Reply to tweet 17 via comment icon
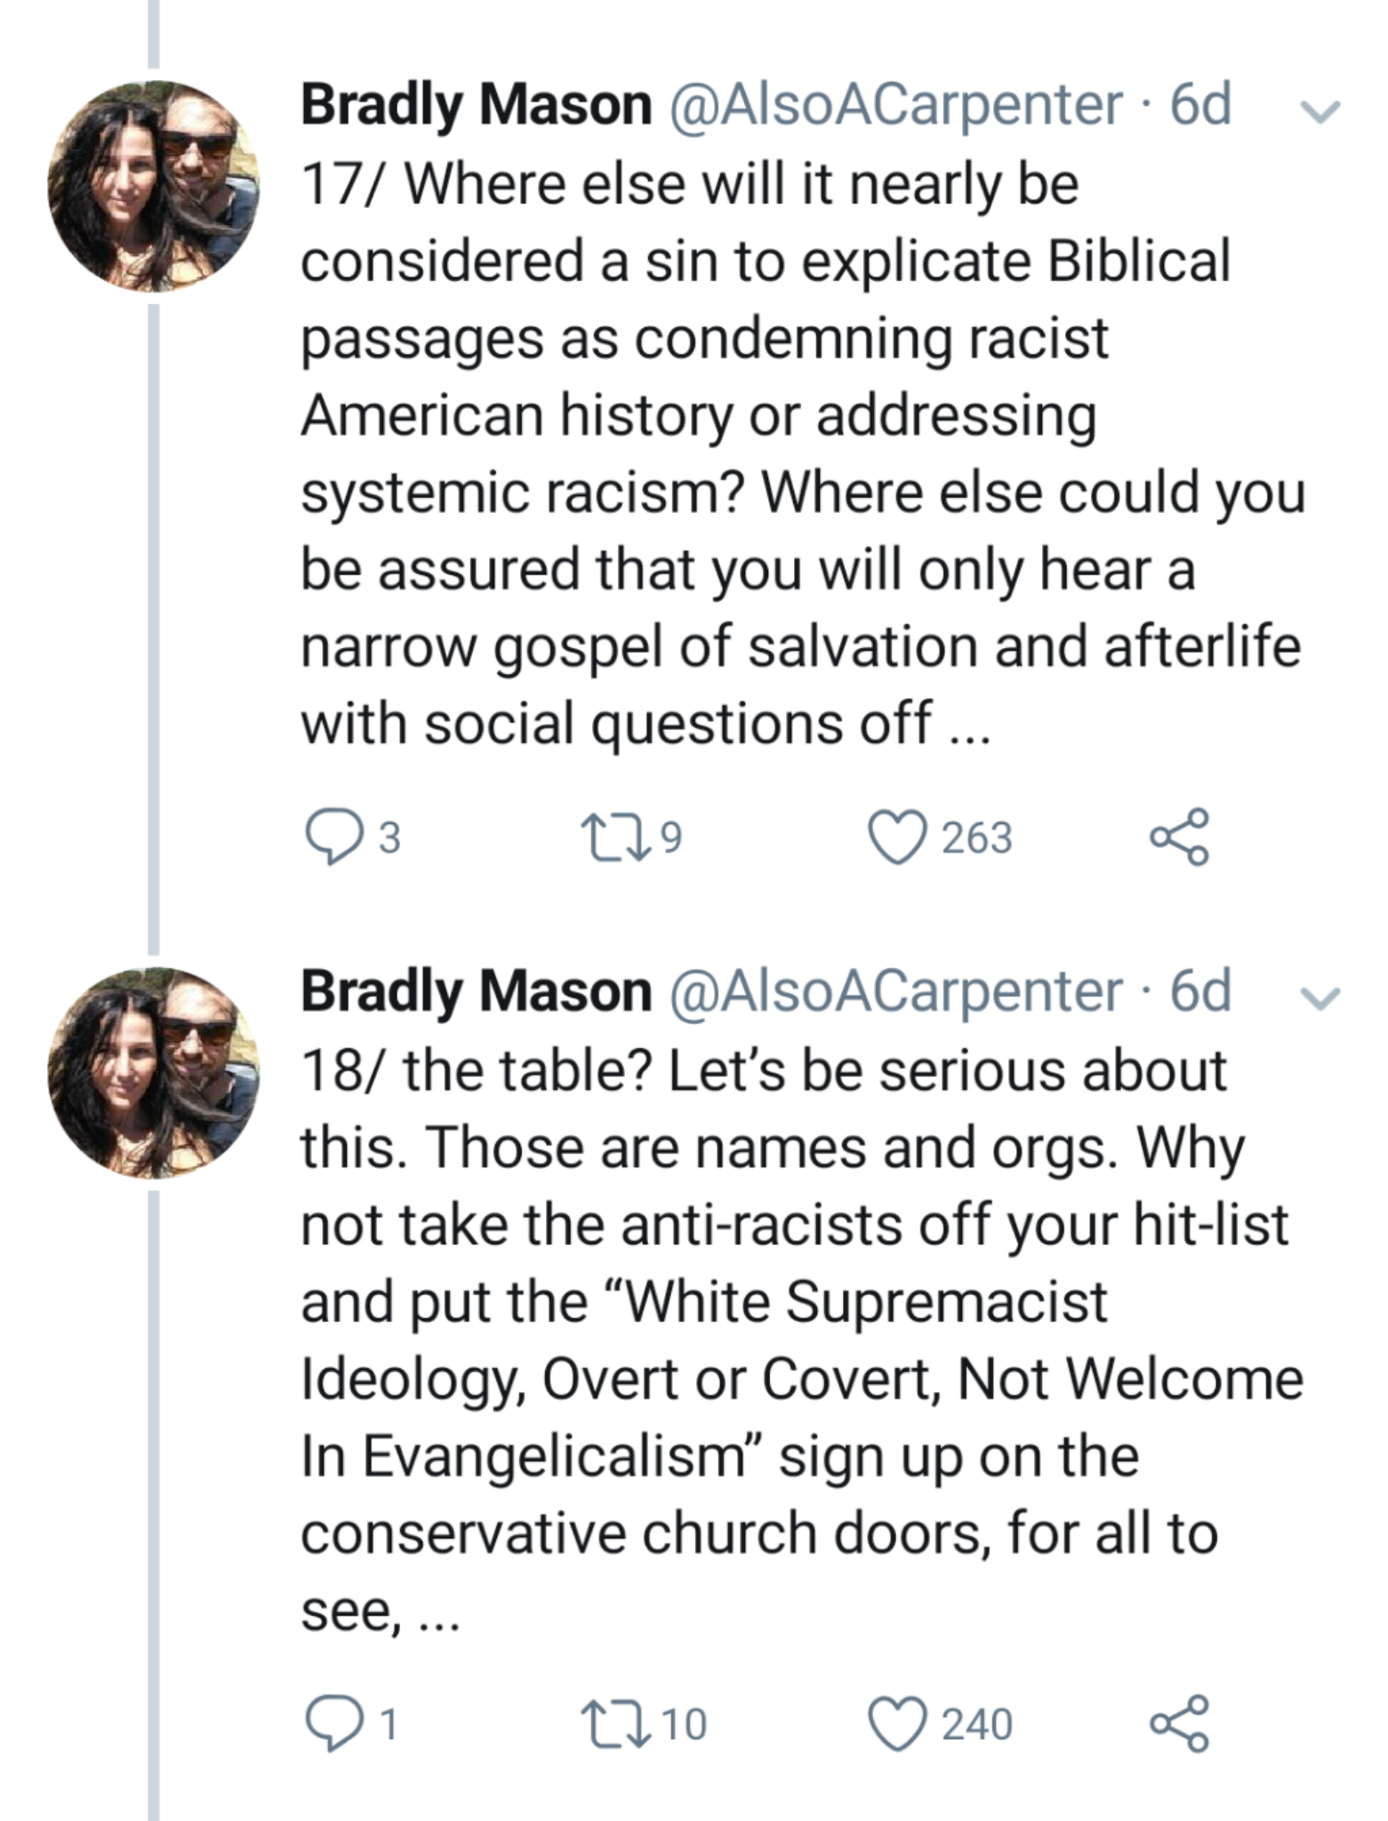 328,838
